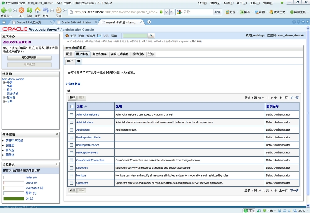Check the Deployers group checkbox
This screenshot has height=213, width=310.
(71, 168)
